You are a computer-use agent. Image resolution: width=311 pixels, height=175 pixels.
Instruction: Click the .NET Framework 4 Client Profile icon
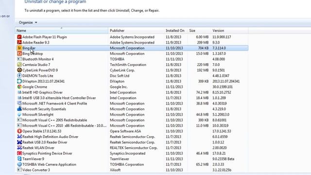[x=19, y=104]
